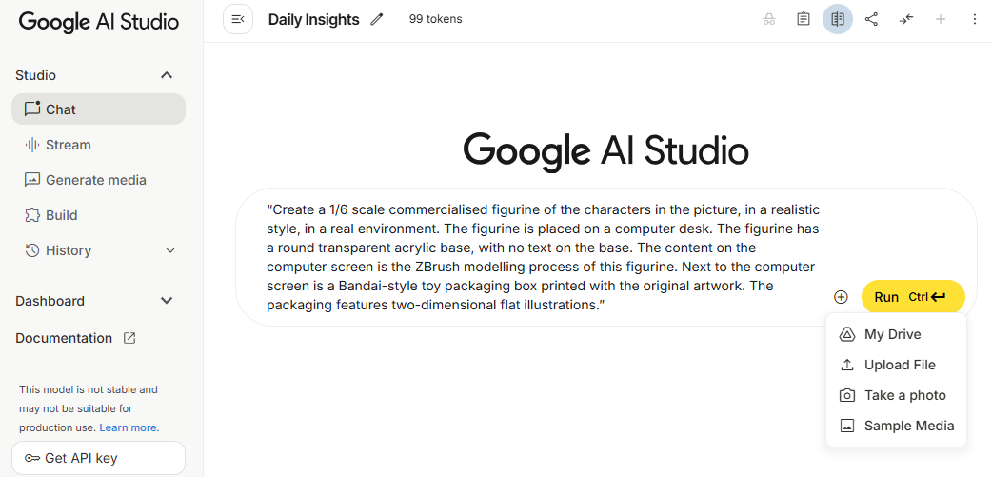The height and width of the screenshot is (477, 992).
Task: Collapse the left sidebar panel
Action: tap(238, 19)
